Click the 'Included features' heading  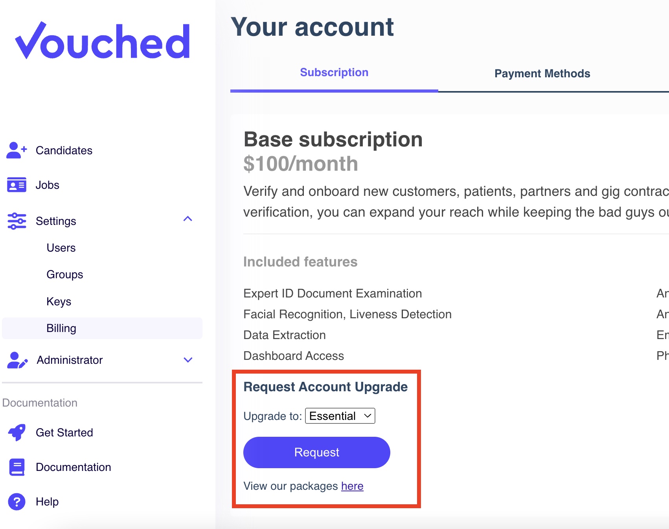(300, 262)
